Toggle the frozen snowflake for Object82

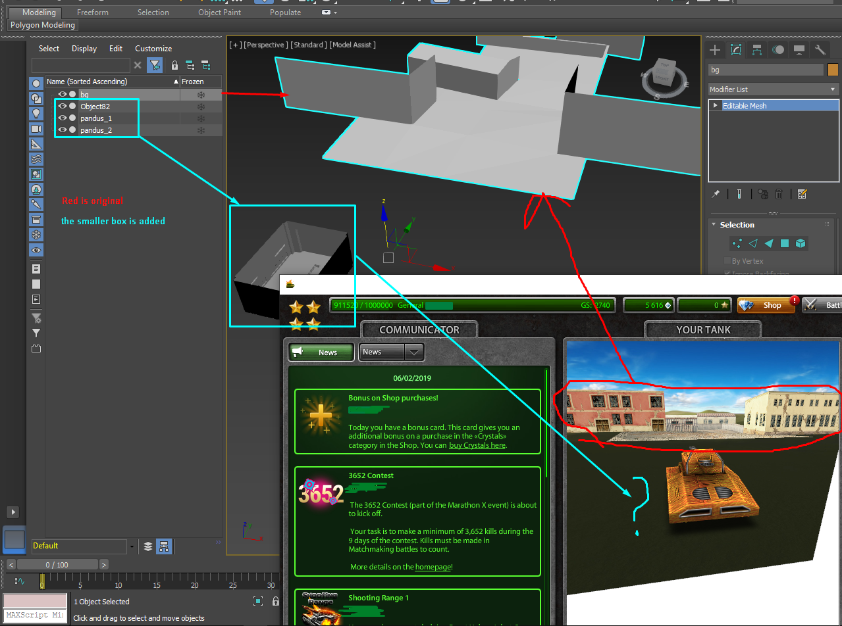click(x=201, y=107)
